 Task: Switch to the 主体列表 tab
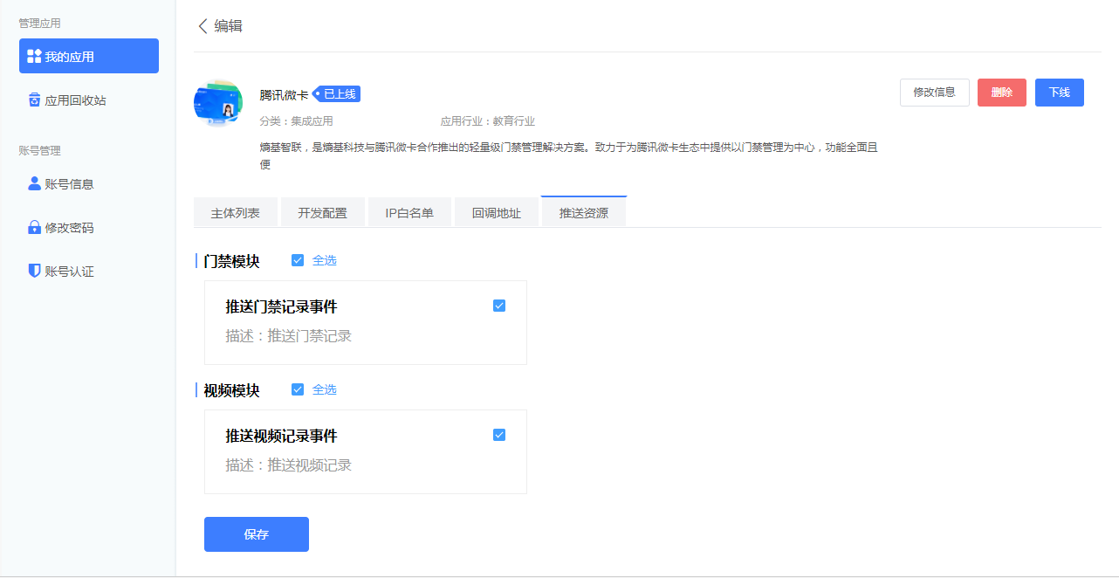coord(235,211)
